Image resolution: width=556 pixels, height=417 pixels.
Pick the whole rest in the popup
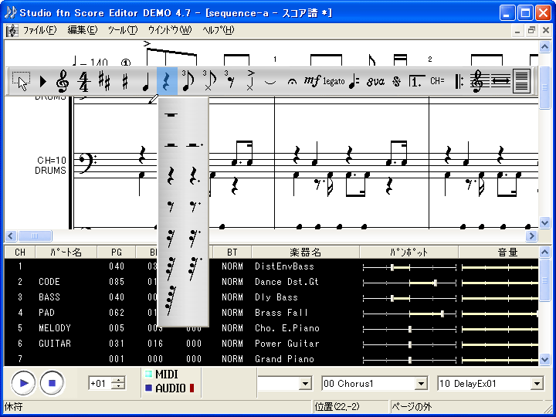pos(171,115)
